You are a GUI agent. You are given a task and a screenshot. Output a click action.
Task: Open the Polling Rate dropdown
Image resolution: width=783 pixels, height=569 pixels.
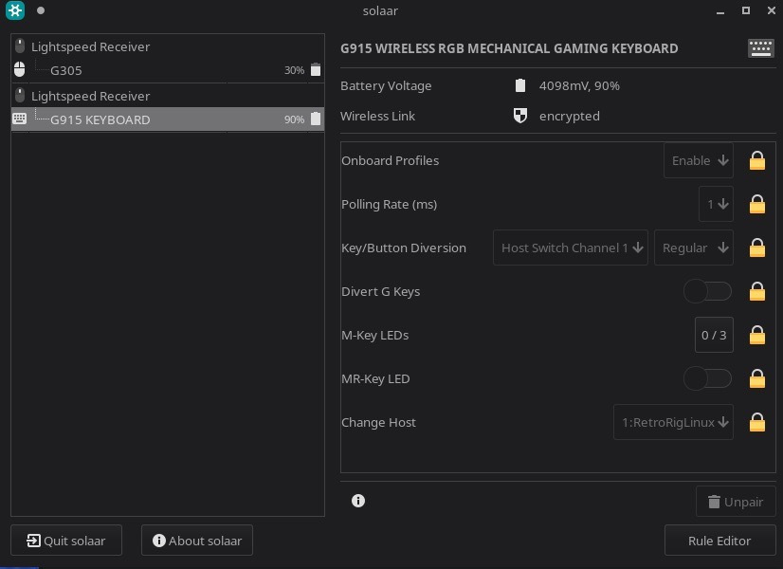point(716,204)
